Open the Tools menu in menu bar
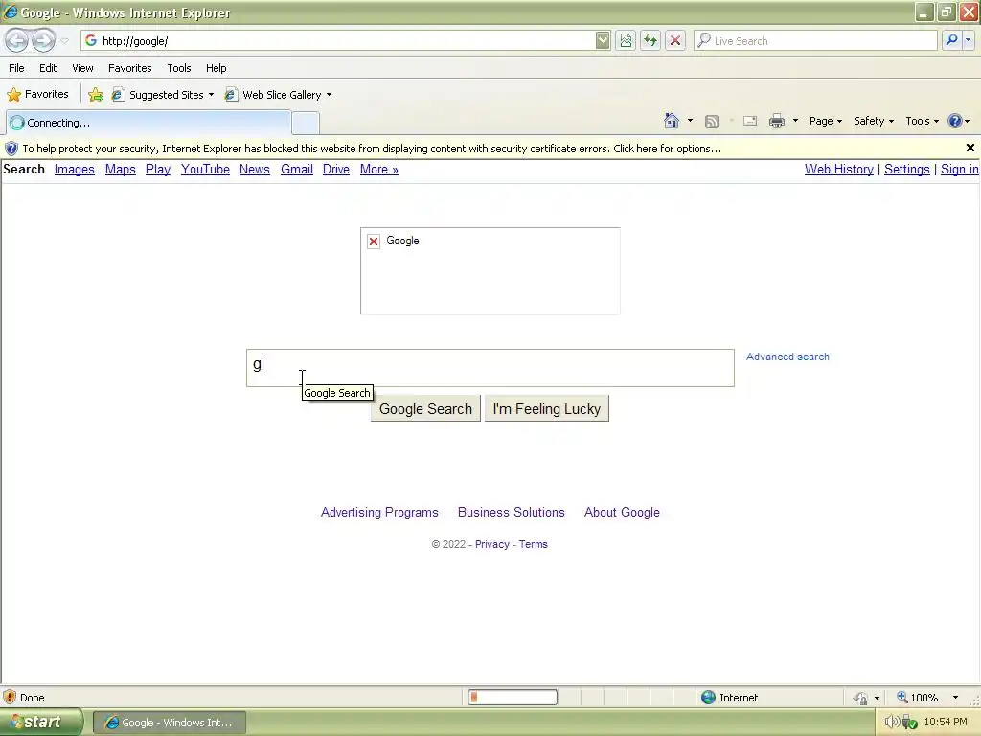Screen dimensions: 981x736 (179, 68)
